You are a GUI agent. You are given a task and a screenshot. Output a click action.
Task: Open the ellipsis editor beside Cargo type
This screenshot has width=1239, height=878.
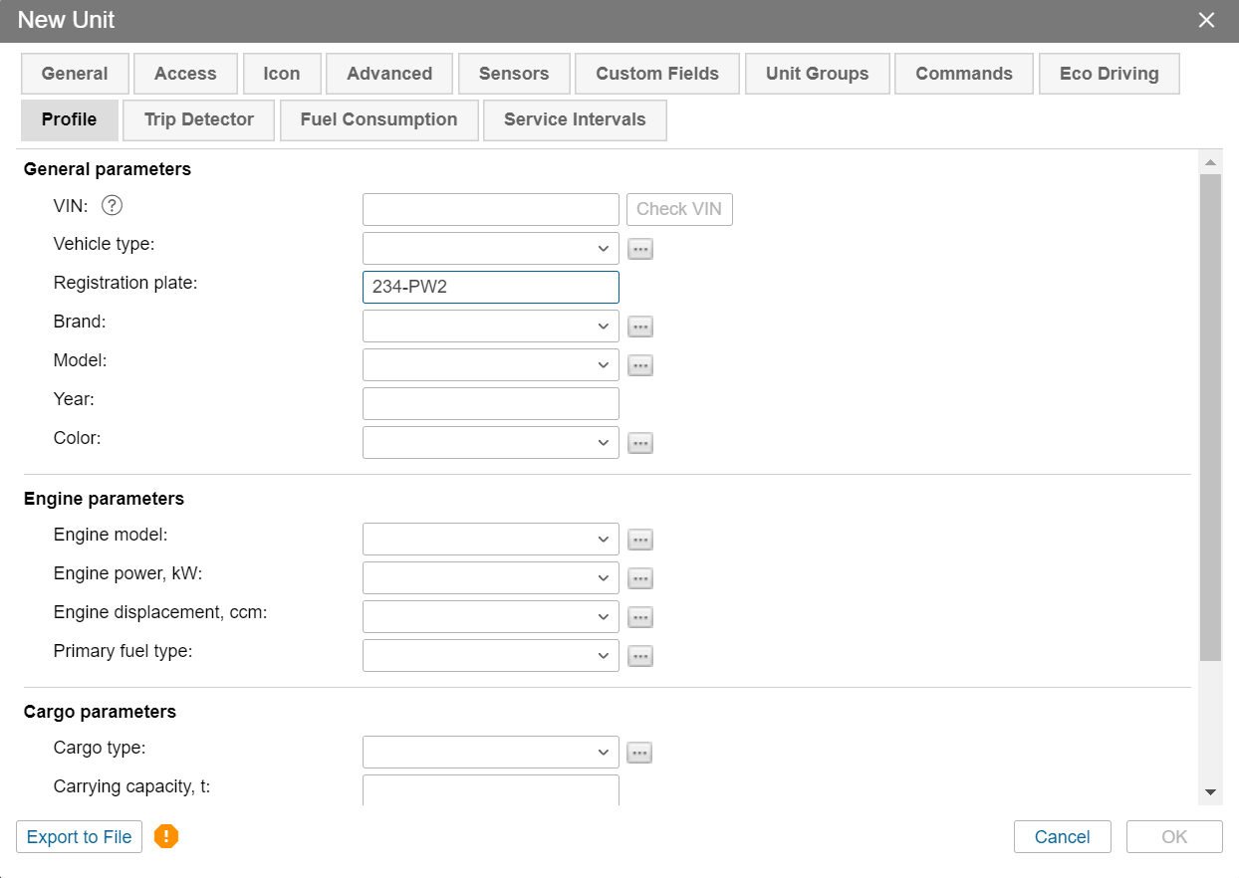coord(640,753)
